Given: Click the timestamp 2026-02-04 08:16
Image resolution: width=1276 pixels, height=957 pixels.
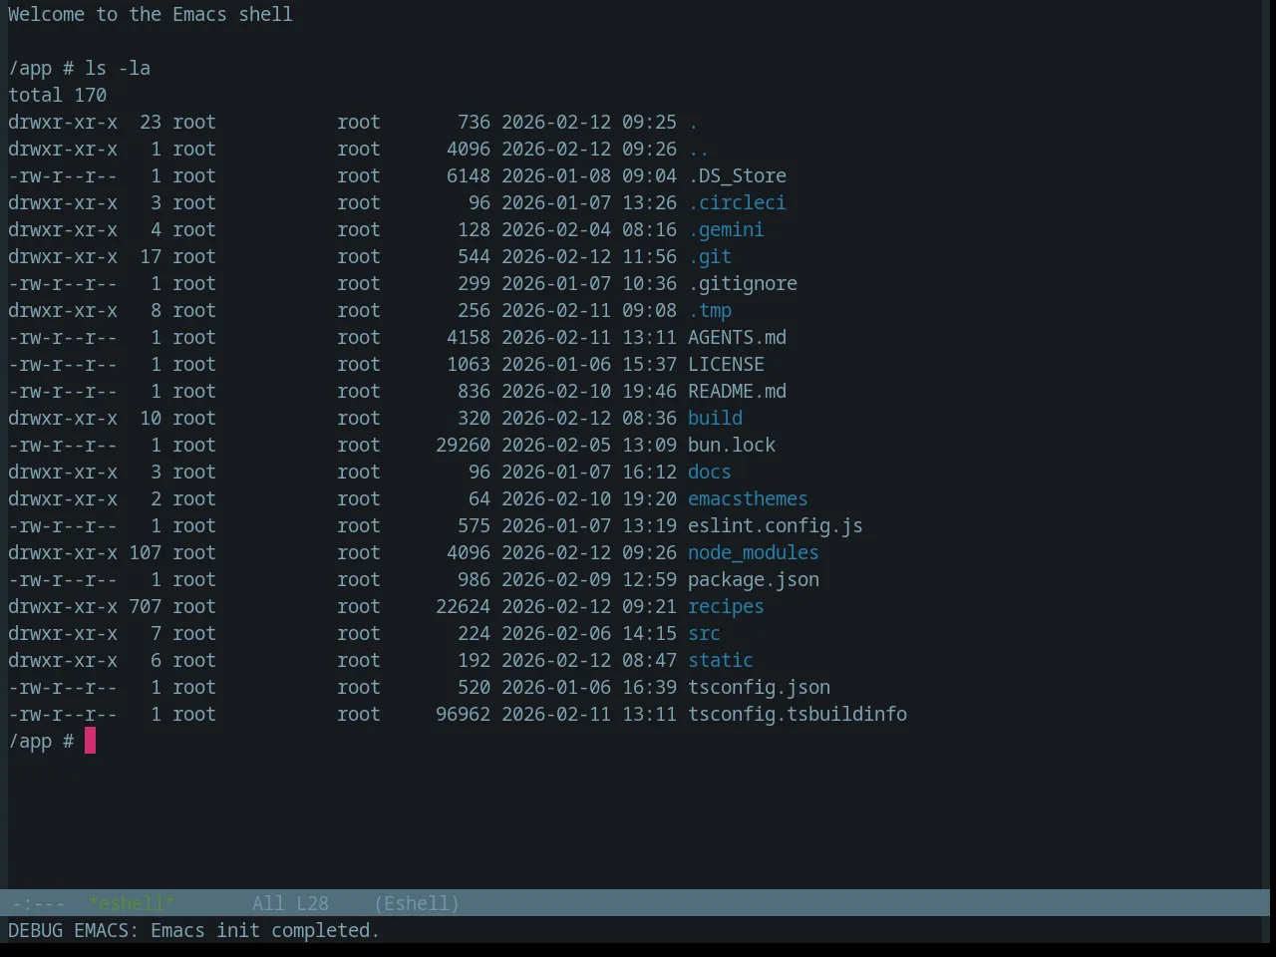Looking at the screenshot, I should [x=589, y=229].
